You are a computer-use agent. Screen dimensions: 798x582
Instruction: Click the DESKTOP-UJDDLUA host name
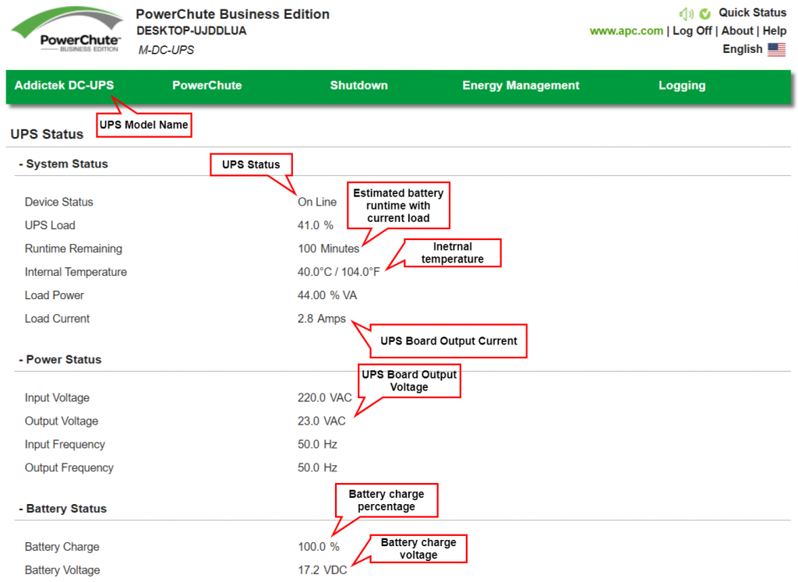192,31
